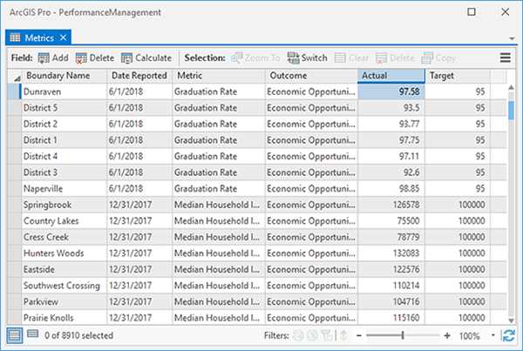Open the 100% zoom dropdown

493,335
